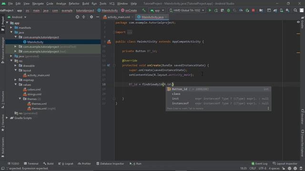305x171 pixels.
Task: Click the tool windows quick access icon bottom-left
Action: pos(3,168)
